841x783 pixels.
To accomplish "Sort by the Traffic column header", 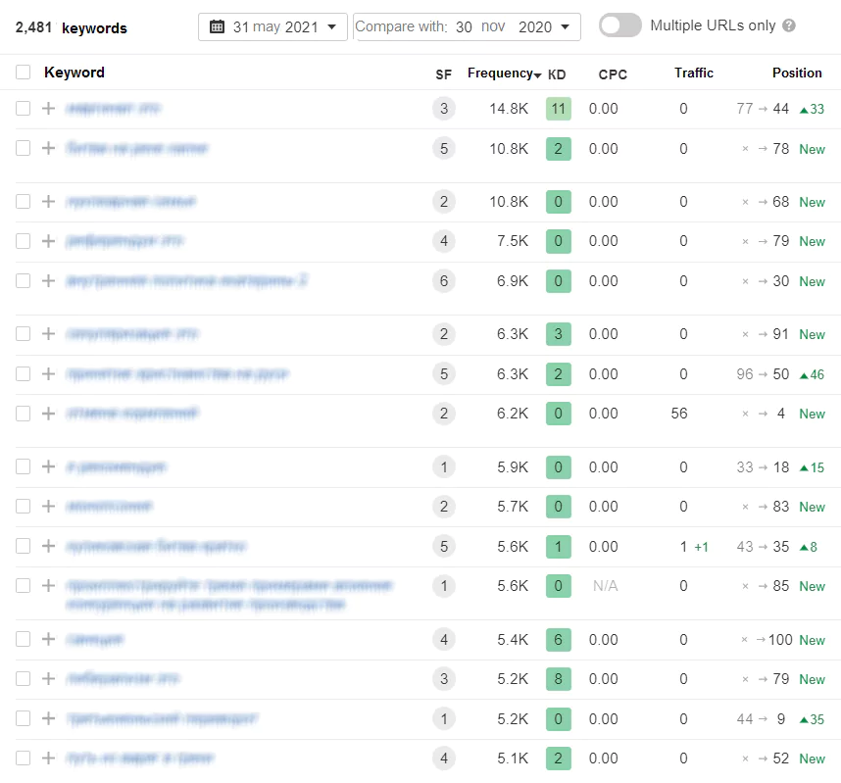I will (693, 73).
